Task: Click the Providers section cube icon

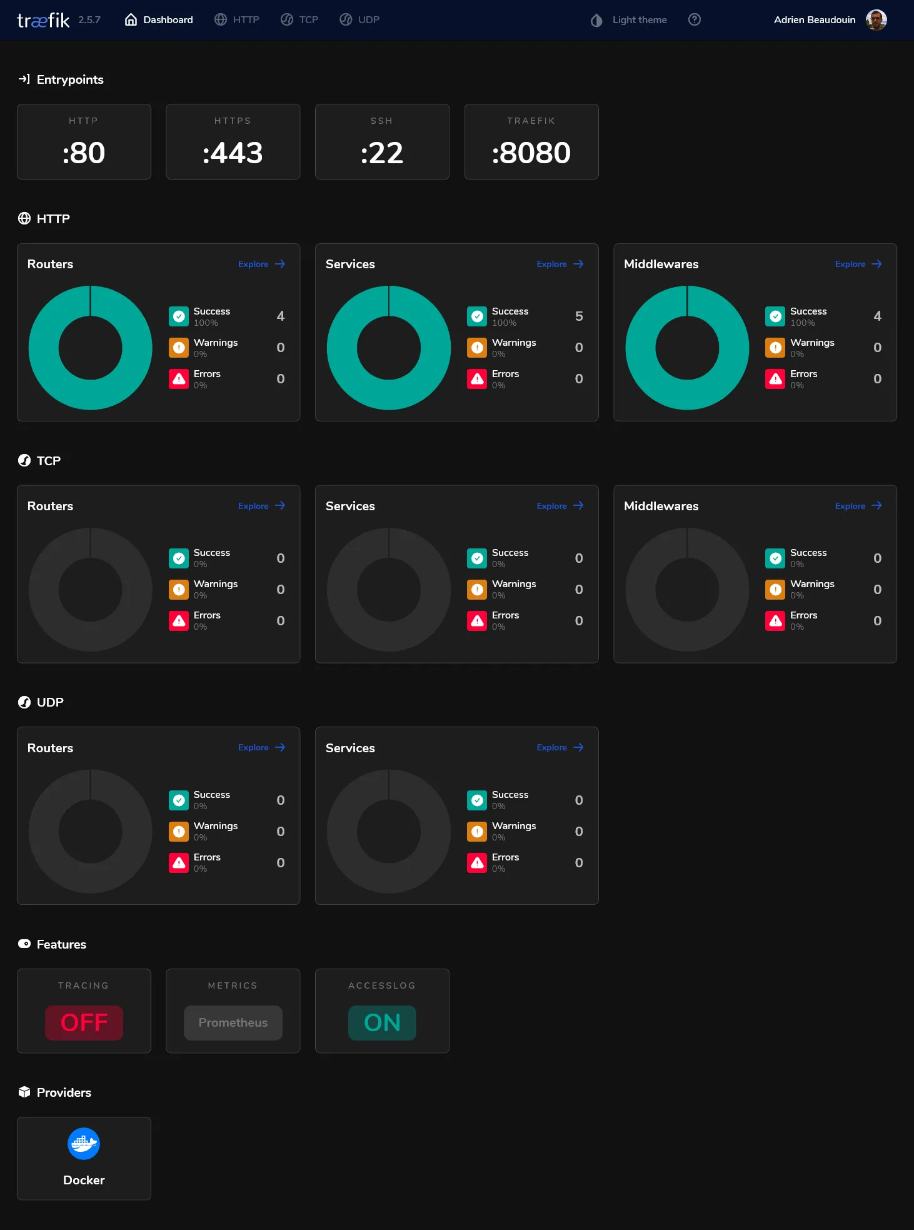Action: (x=24, y=1092)
